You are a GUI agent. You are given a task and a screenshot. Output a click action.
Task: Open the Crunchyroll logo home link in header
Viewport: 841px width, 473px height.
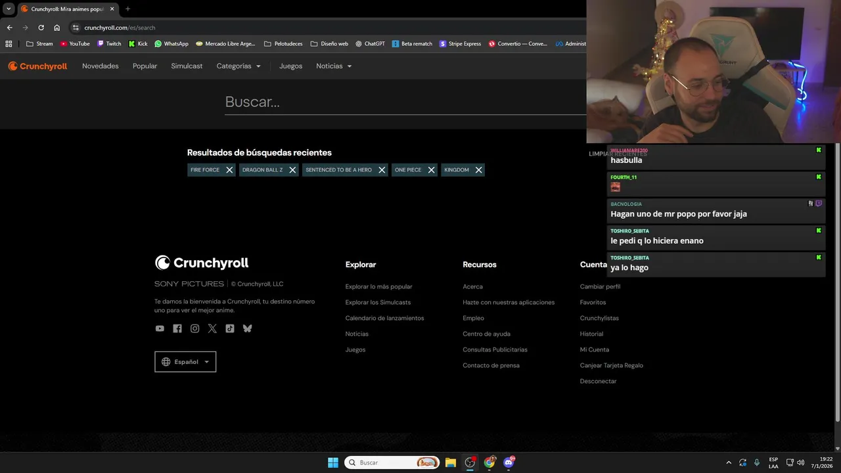point(37,66)
